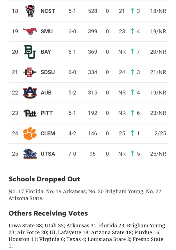Click the UTSA roadrunner logo

point(30,154)
